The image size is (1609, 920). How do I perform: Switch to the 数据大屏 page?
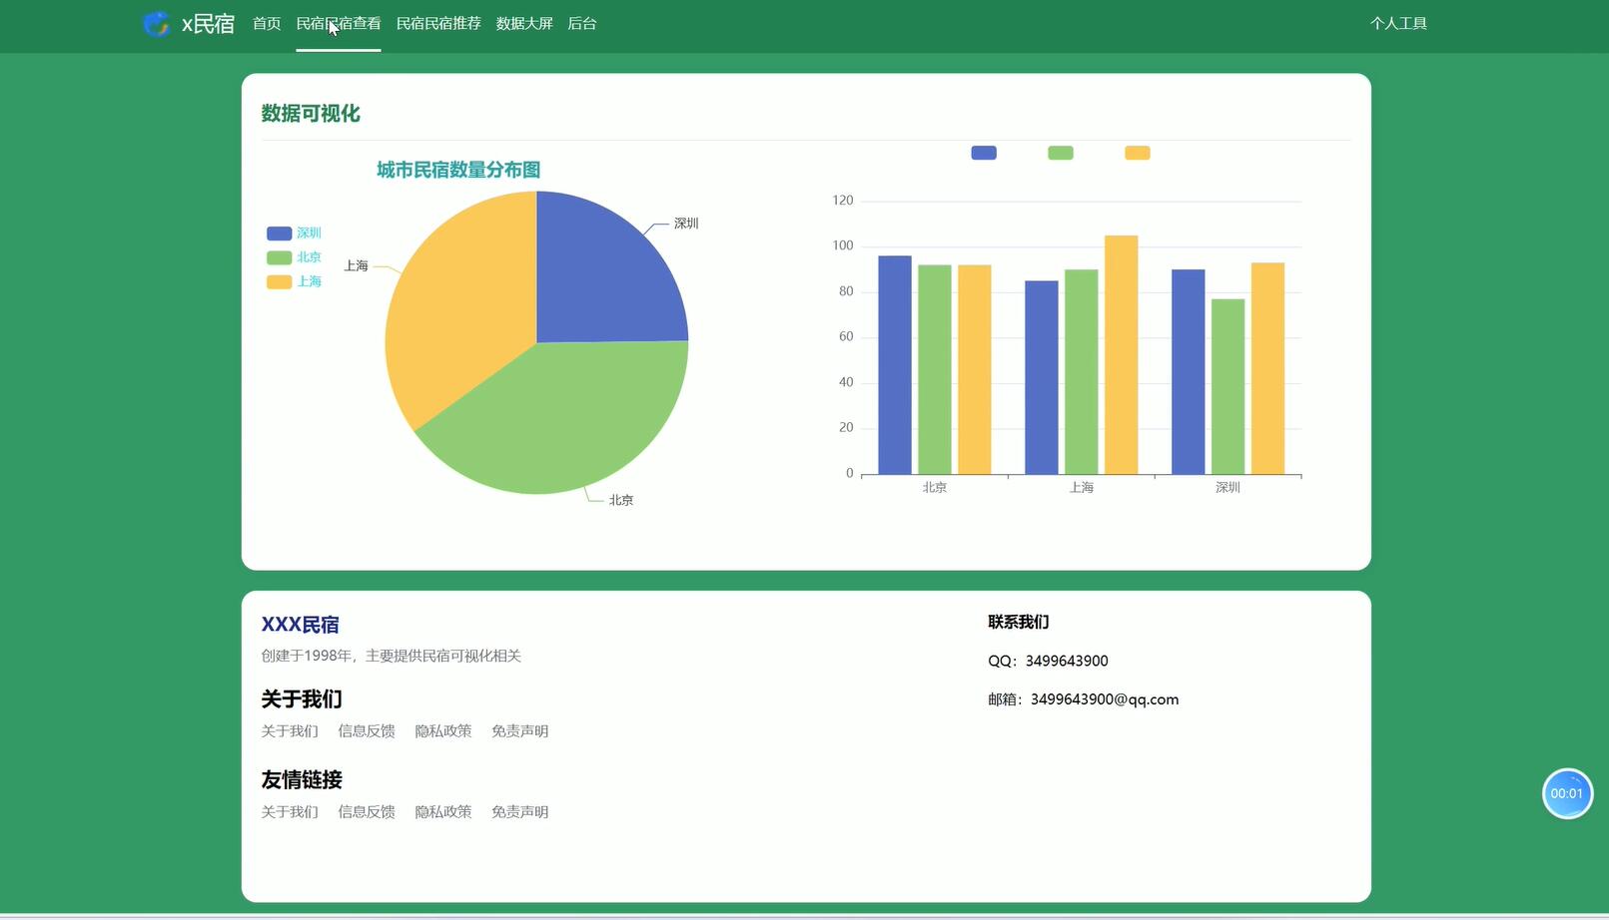(524, 24)
